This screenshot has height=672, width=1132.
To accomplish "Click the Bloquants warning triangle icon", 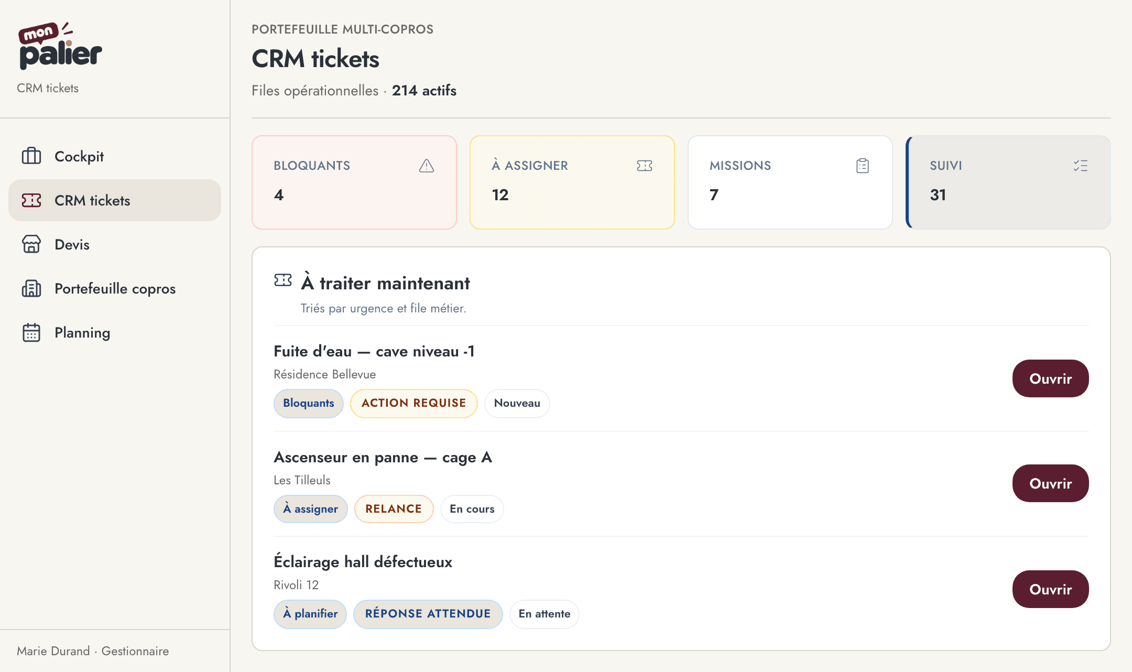I will [x=427, y=166].
